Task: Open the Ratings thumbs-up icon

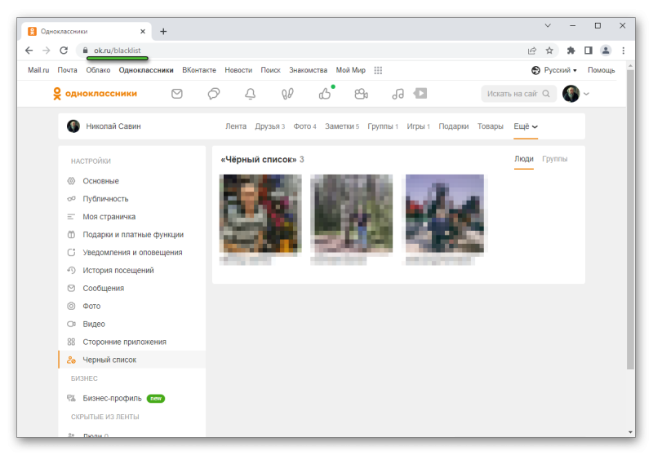Action: click(325, 94)
